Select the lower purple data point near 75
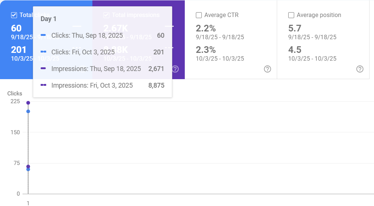Screen dimensions: 374x206 pos(28,166)
